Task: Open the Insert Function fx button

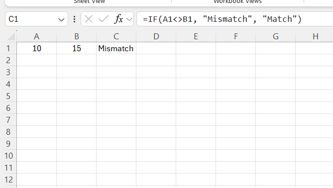Action: click(118, 19)
